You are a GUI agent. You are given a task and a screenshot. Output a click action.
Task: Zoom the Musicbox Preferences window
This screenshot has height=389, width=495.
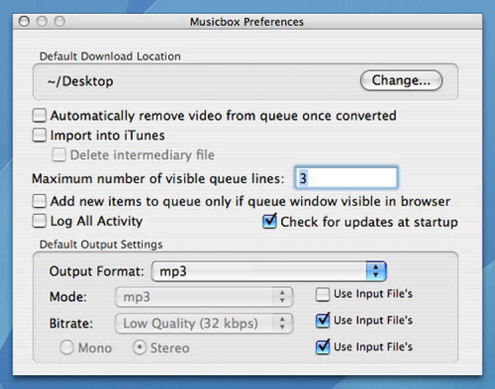(59, 22)
